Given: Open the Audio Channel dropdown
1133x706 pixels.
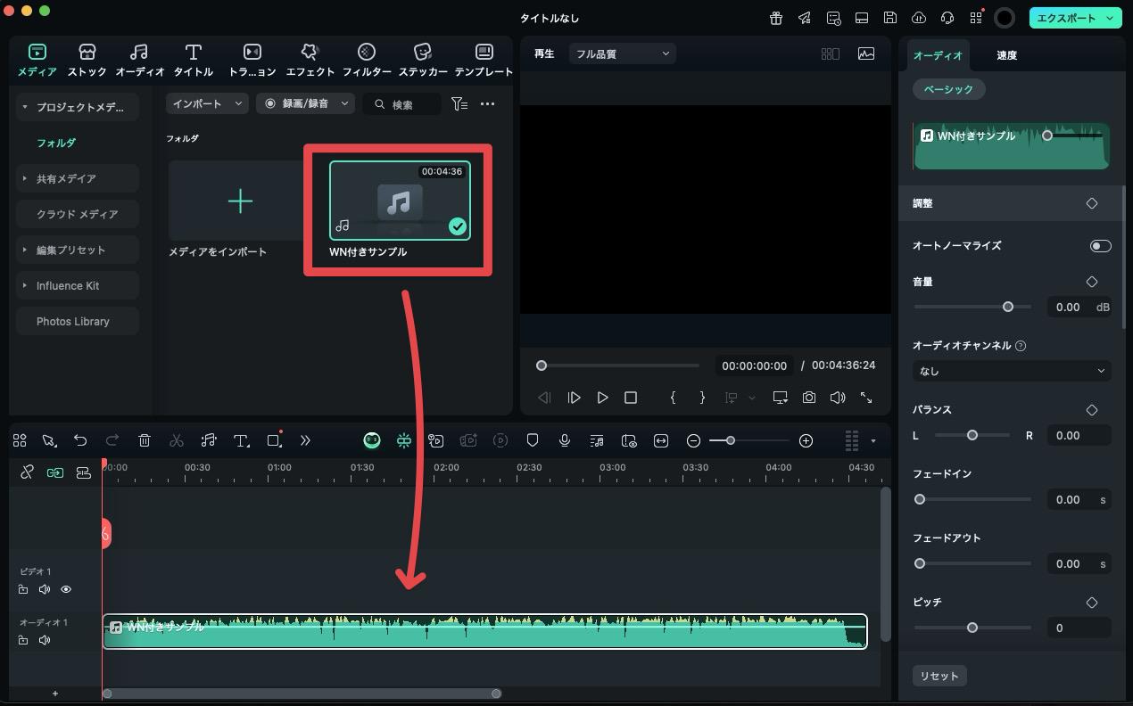Looking at the screenshot, I should coord(1011,371).
